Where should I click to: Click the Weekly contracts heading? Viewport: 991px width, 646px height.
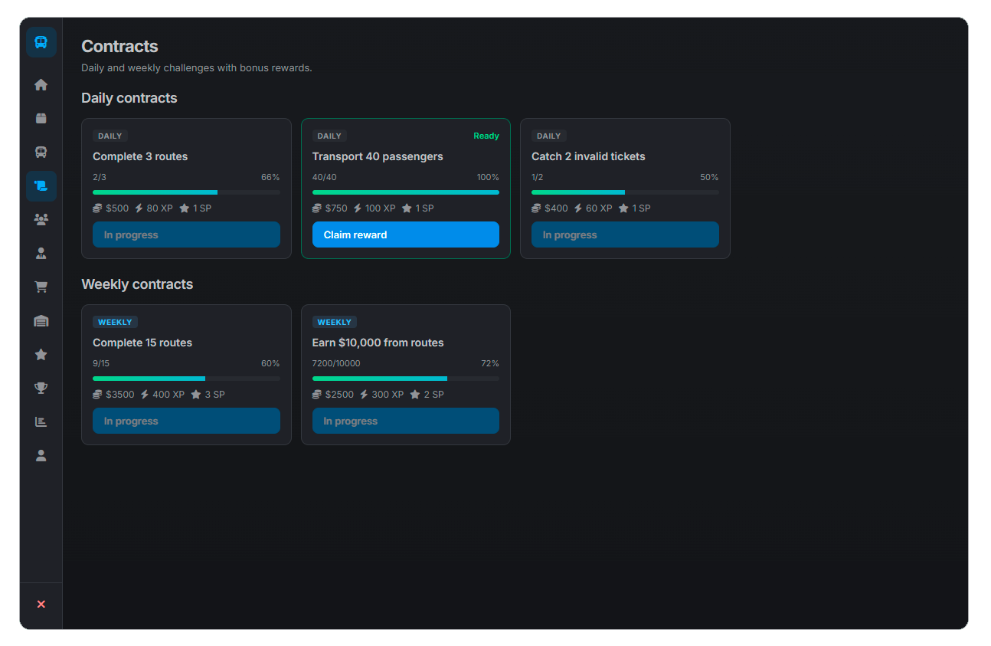[x=137, y=284]
